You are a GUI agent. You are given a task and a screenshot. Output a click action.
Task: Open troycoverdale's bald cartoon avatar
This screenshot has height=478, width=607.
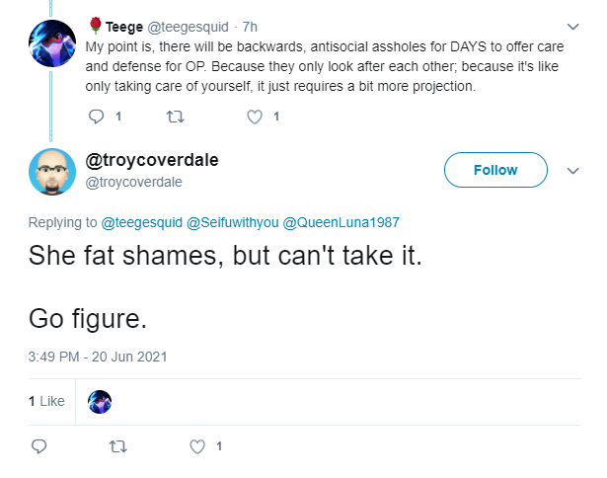[x=52, y=172]
